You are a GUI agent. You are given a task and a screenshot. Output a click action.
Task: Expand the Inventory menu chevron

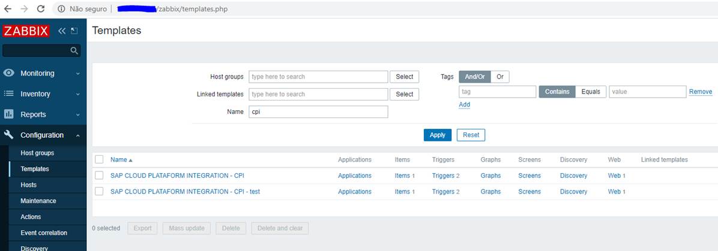coord(78,94)
